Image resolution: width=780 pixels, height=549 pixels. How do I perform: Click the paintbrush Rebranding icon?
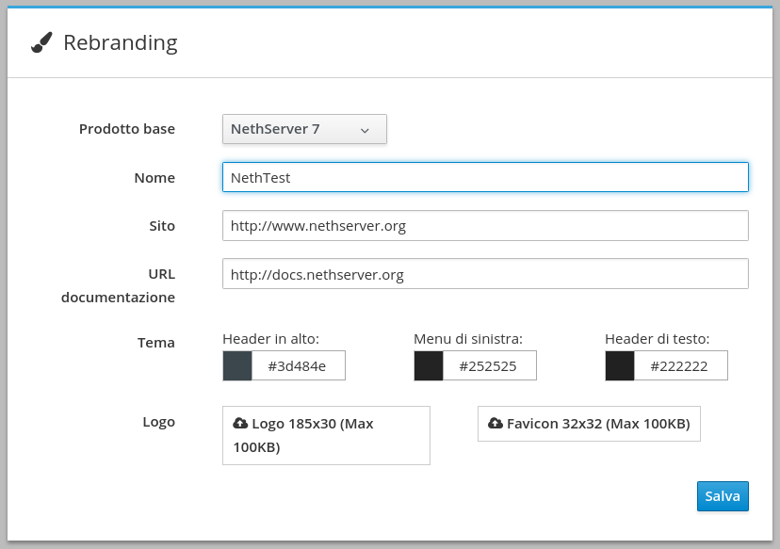pos(41,42)
